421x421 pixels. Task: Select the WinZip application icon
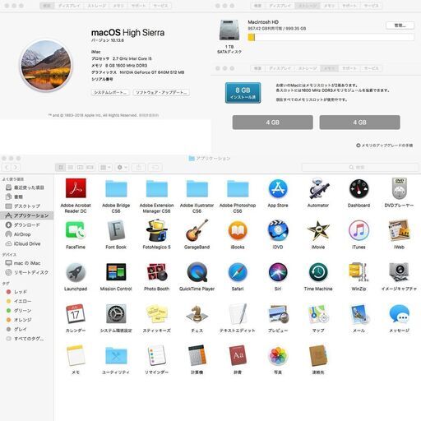359,272
